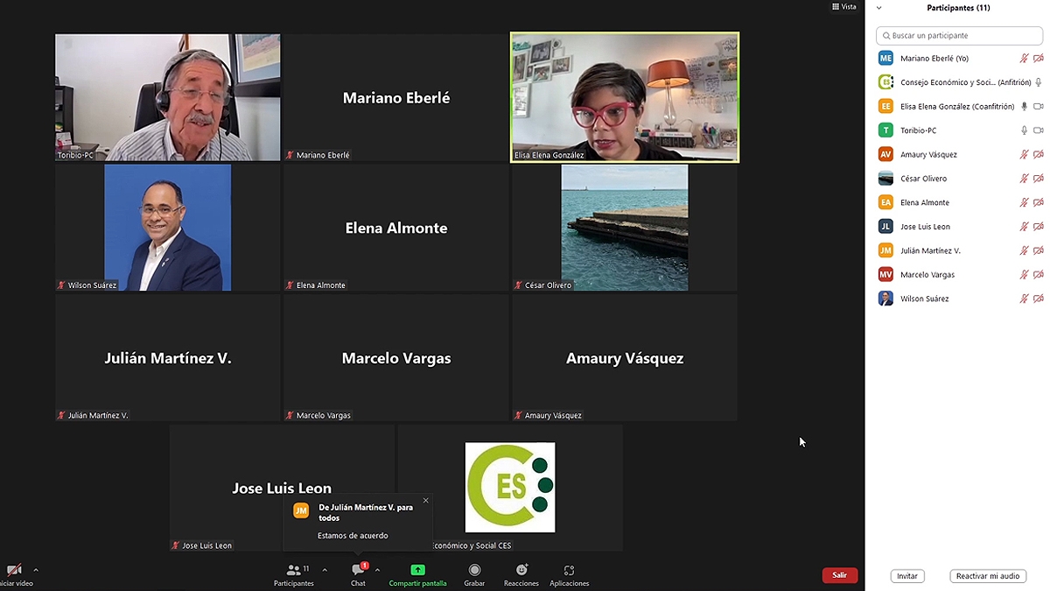Image resolution: width=1050 pixels, height=591 pixels.
Task: Select the Amaury Vásquez name tile
Action: point(625,357)
